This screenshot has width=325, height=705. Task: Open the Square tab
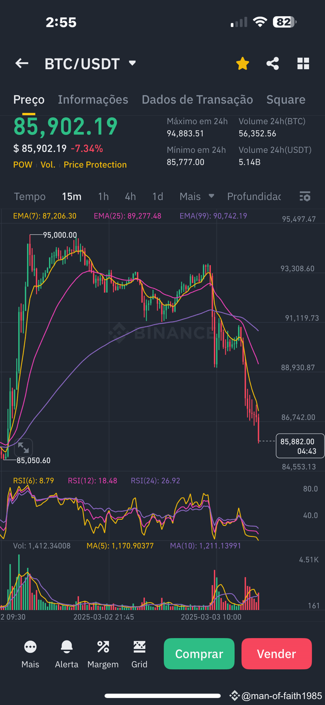[286, 99]
